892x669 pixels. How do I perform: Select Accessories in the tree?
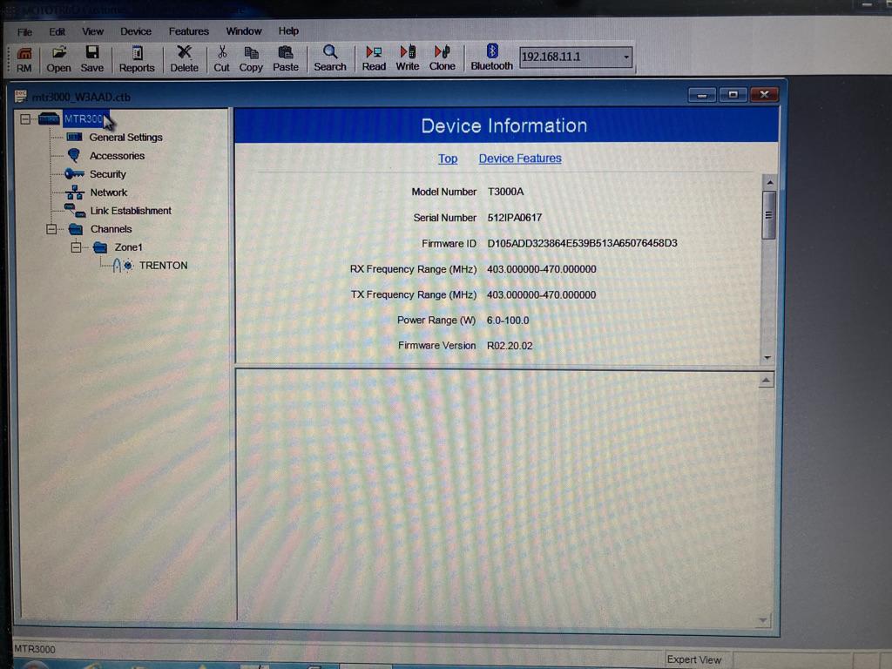coord(118,155)
